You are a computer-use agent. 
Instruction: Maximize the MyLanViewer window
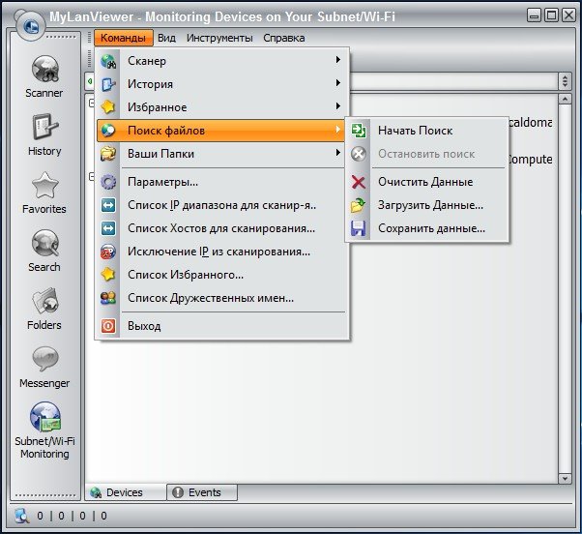pyautogui.click(x=552, y=15)
